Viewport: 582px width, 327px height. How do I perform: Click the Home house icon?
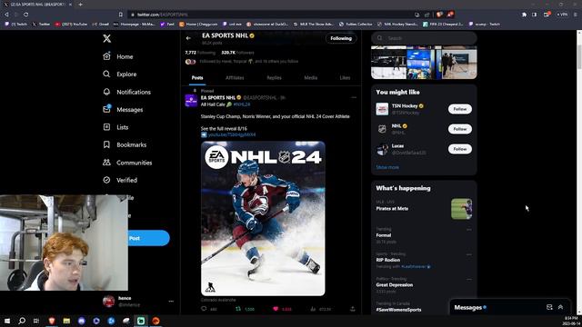point(106,56)
